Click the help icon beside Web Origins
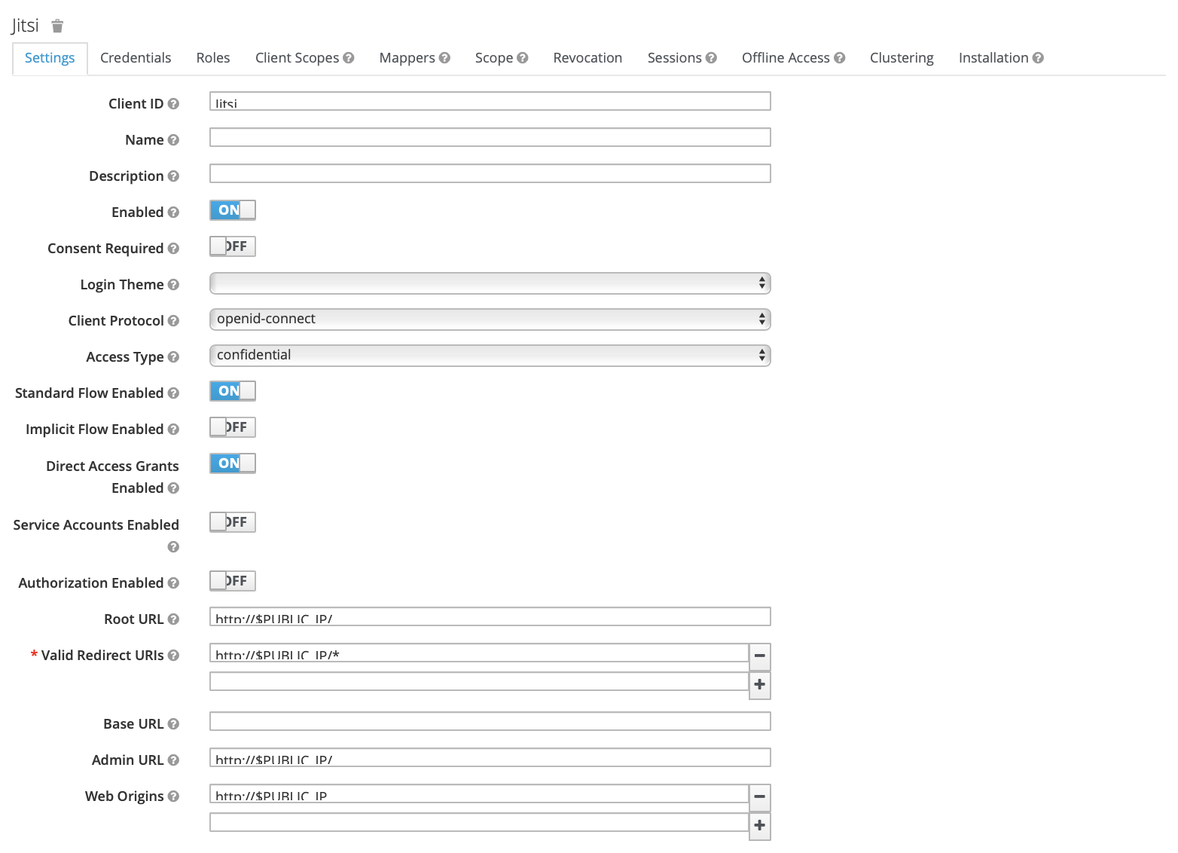This screenshot has width=1178, height=853. [x=174, y=796]
